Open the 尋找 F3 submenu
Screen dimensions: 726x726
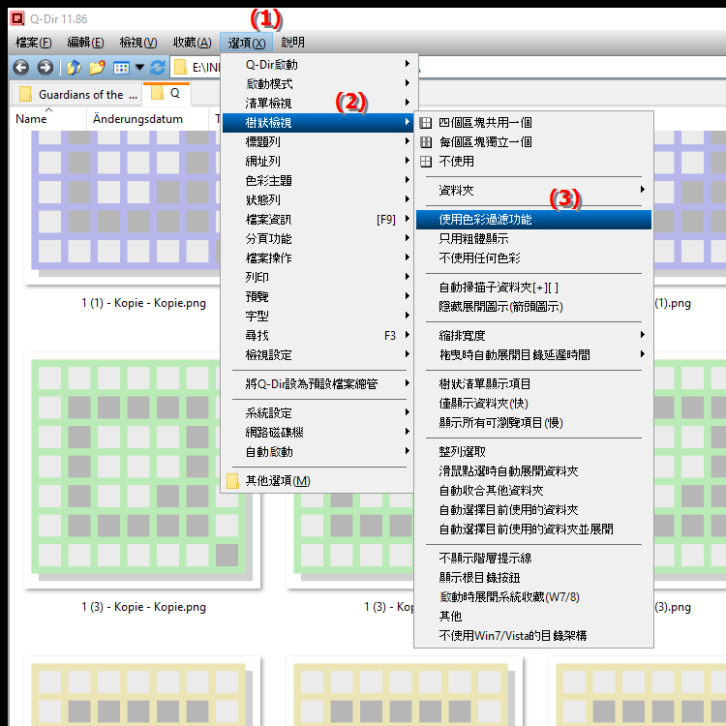point(319,336)
